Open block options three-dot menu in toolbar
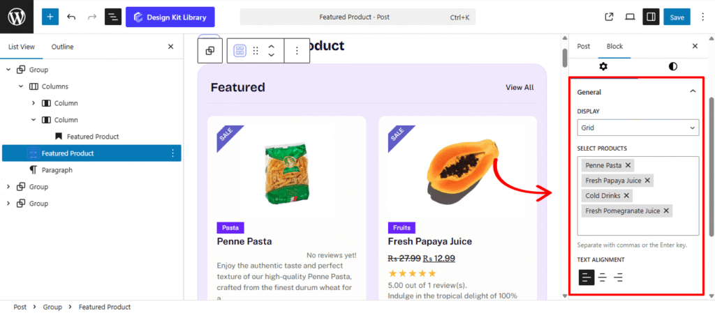 (297, 51)
